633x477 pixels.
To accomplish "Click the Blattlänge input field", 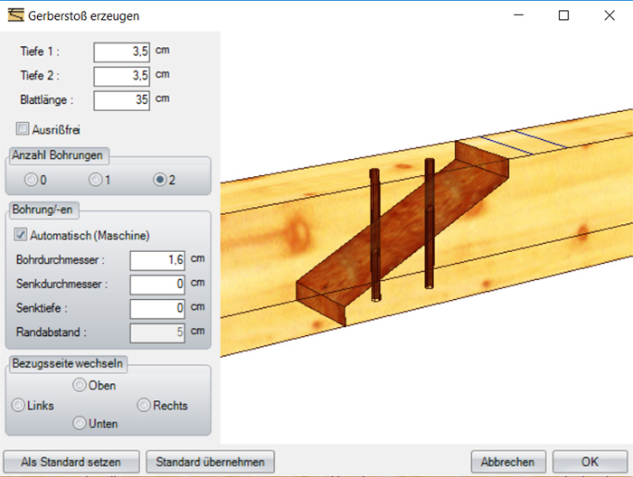I will pos(122,100).
